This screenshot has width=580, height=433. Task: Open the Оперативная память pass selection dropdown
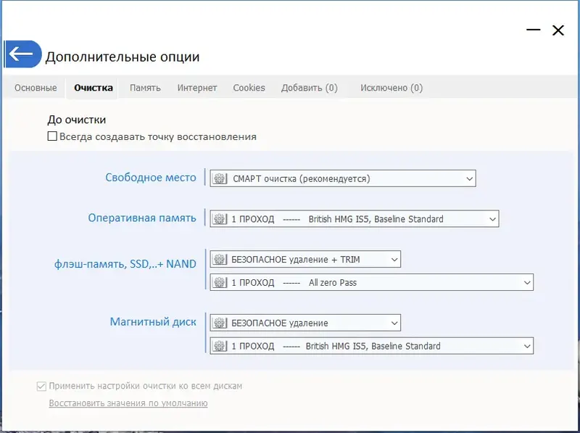click(x=492, y=218)
